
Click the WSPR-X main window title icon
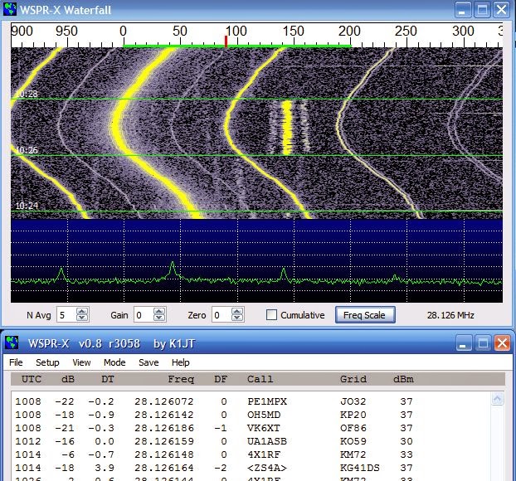point(10,343)
